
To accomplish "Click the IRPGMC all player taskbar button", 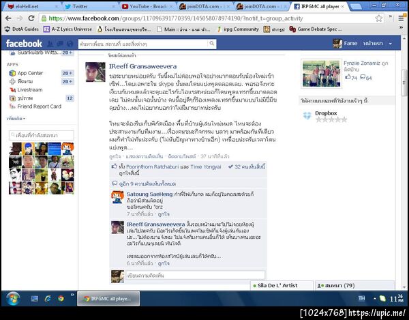I will pos(108,299).
